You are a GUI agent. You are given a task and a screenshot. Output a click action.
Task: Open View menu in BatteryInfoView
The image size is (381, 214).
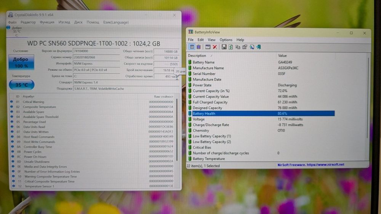tap(211, 40)
